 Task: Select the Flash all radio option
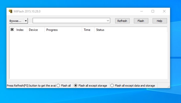(64, 86)
